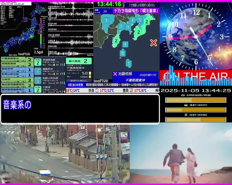Click intensity 1 badge on 福島県沖 card

point(38,72)
